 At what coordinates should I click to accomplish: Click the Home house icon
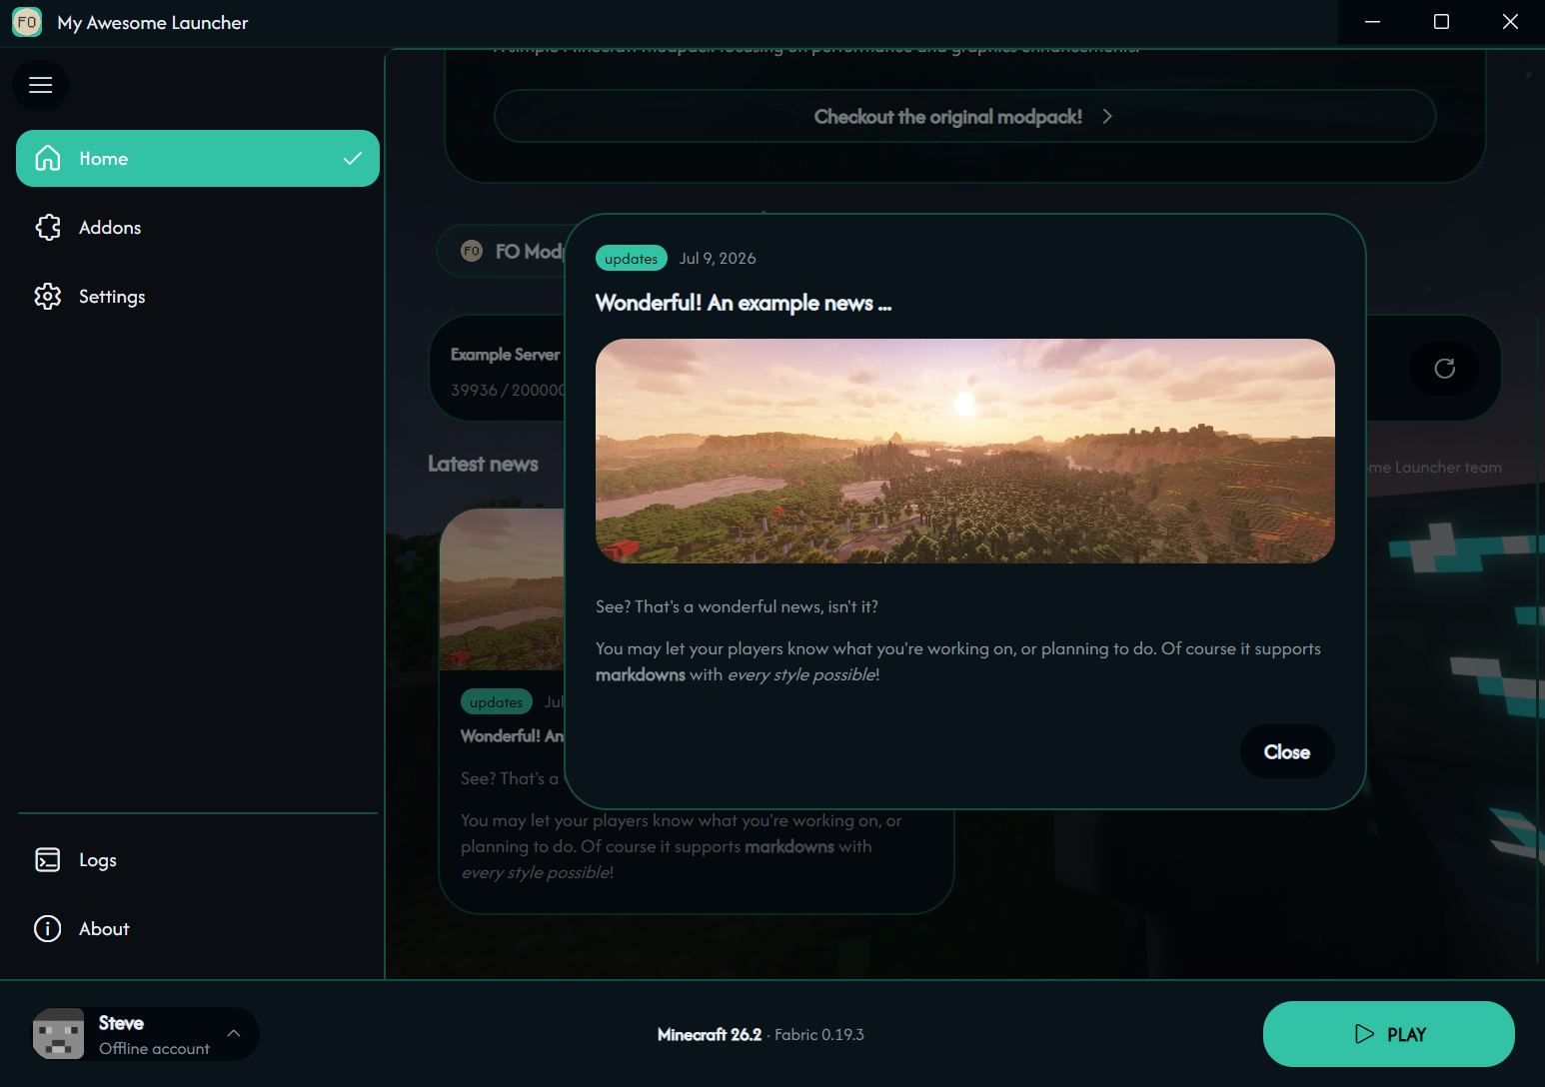point(48,158)
